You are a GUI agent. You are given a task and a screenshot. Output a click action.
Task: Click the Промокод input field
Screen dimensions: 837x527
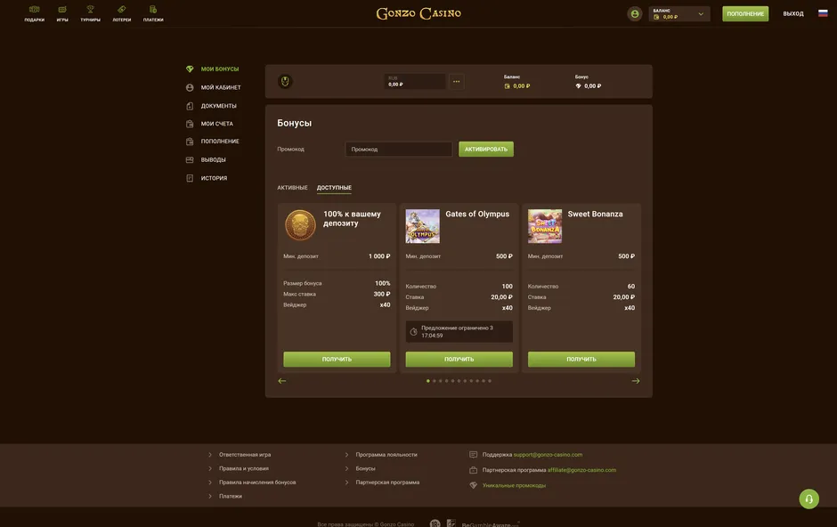pos(399,150)
